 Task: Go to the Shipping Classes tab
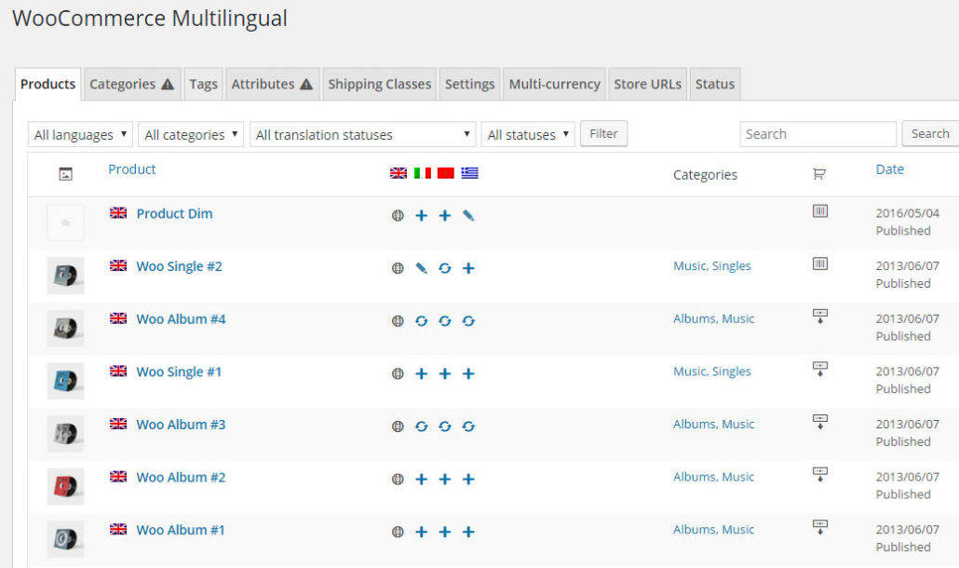coord(379,85)
